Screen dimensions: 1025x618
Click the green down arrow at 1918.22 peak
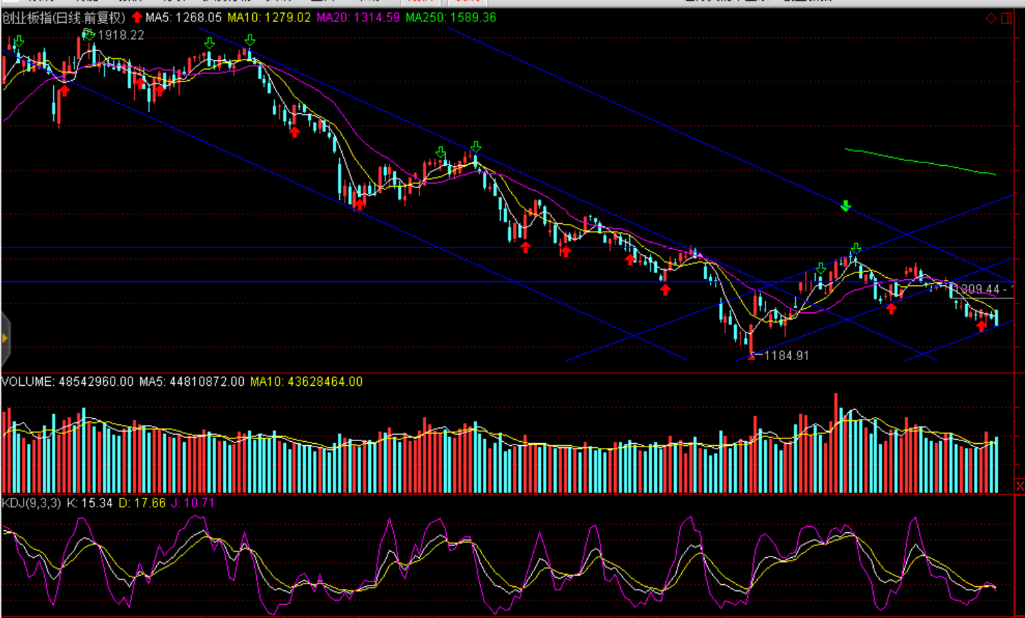[88, 34]
